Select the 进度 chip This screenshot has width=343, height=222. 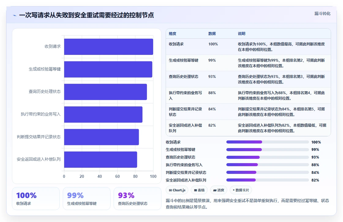[219, 190]
